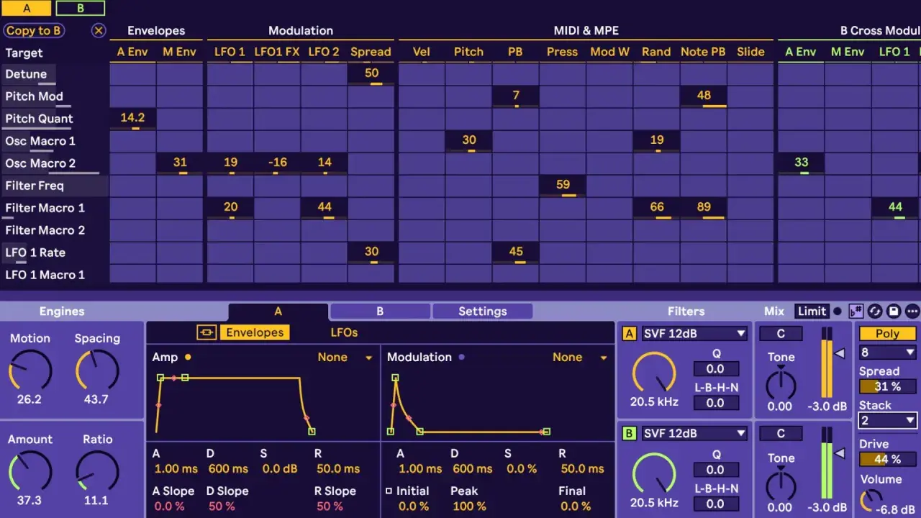Click the Modulation envelope peak breakpoint
The width and height of the screenshot is (921, 518).
(395, 378)
